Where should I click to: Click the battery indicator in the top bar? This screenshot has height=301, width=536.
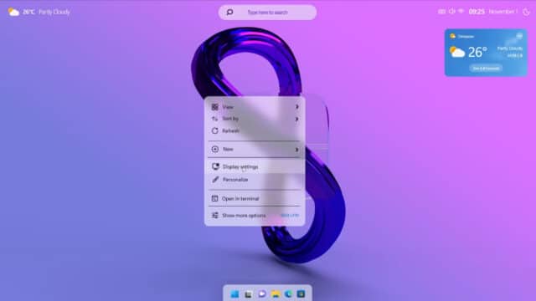click(441, 12)
